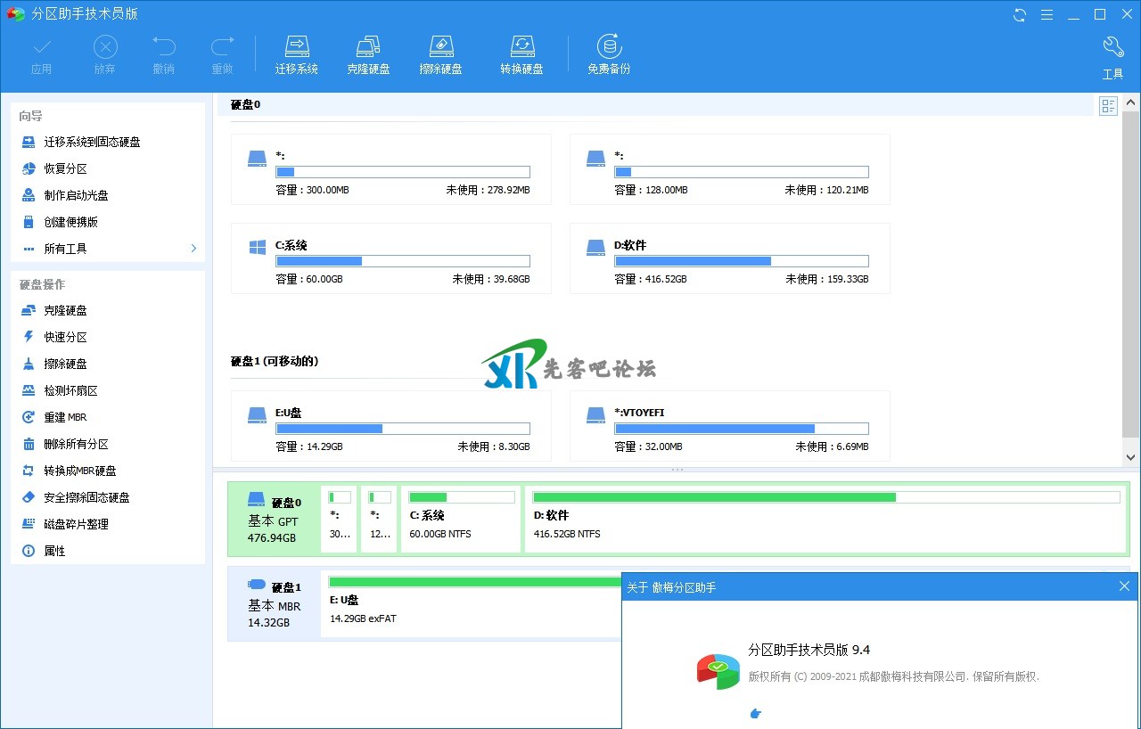Screen dimensions: 1141x729
Task: Select the C:系统 partition card
Action: coord(390,258)
